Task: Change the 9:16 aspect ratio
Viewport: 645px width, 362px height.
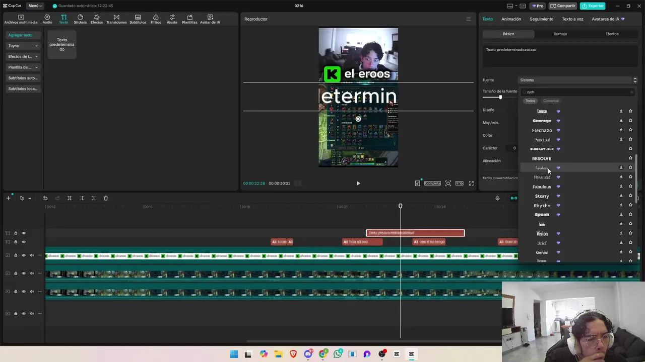Action: (459, 184)
